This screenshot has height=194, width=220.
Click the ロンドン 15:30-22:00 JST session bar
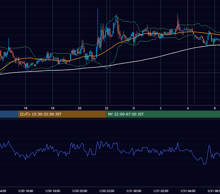tap(62, 114)
